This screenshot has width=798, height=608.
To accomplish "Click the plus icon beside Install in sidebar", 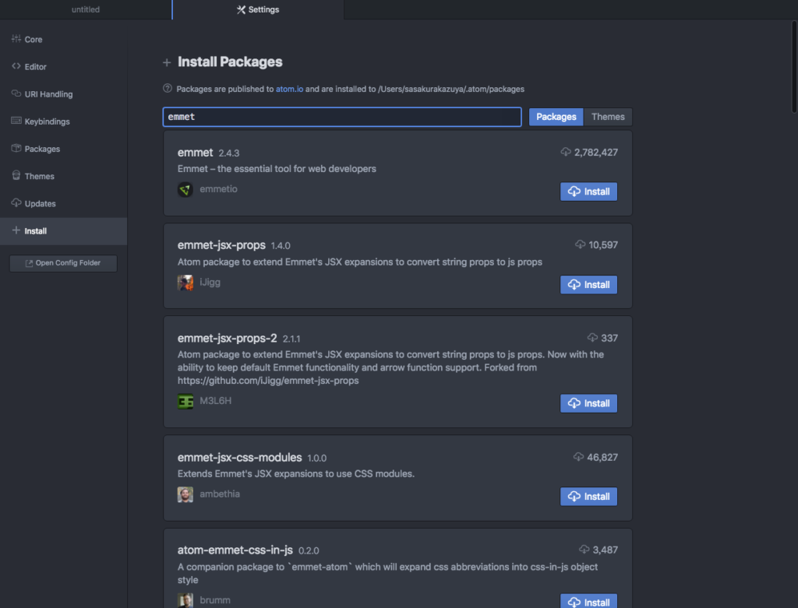I will point(16,230).
